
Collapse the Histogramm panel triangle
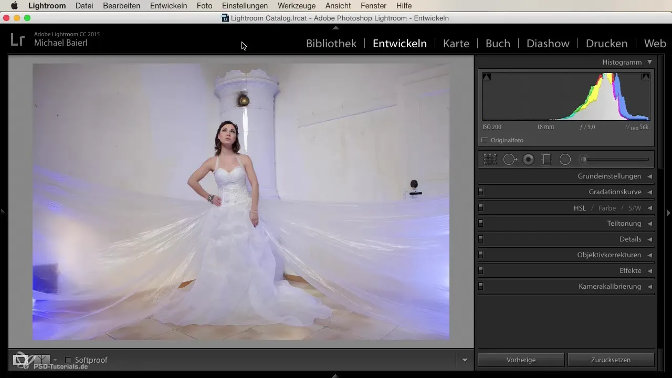tap(649, 62)
